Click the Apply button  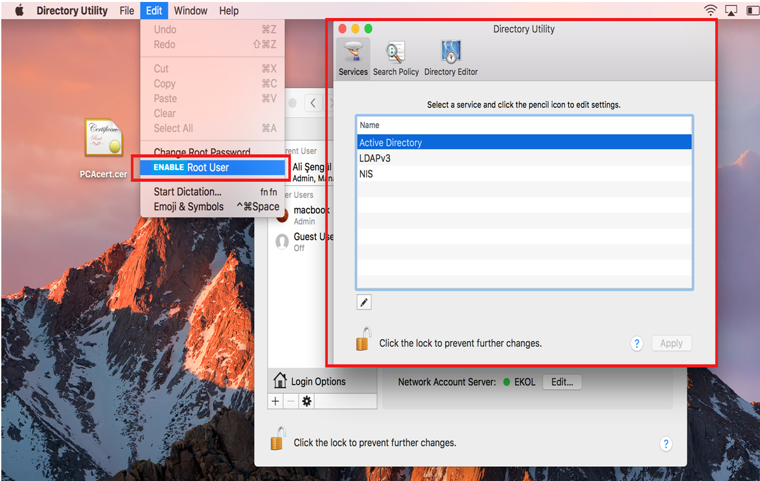671,344
